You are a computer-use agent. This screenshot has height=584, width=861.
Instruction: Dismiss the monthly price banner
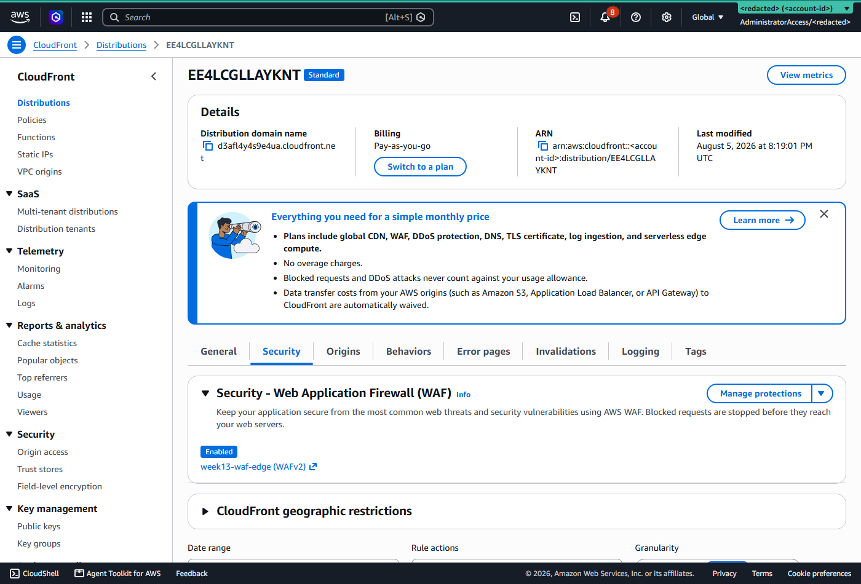[x=824, y=214]
